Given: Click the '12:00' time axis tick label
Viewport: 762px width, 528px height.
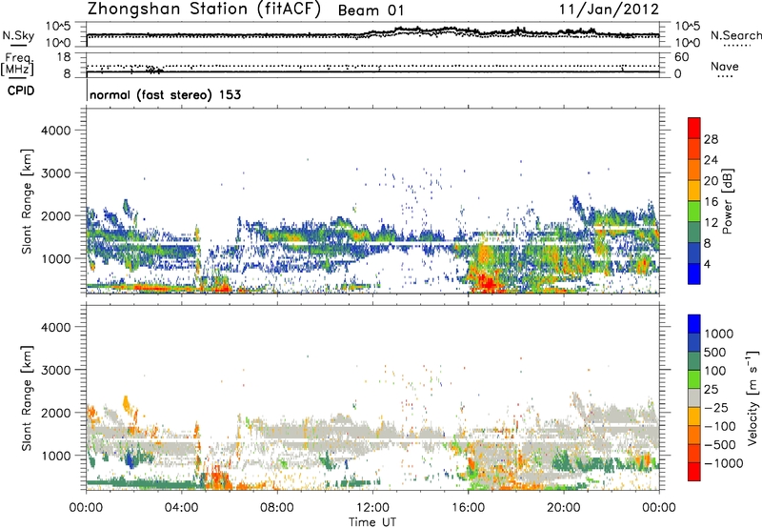Looking at the screenshot, I should click(x=372, y=508).
